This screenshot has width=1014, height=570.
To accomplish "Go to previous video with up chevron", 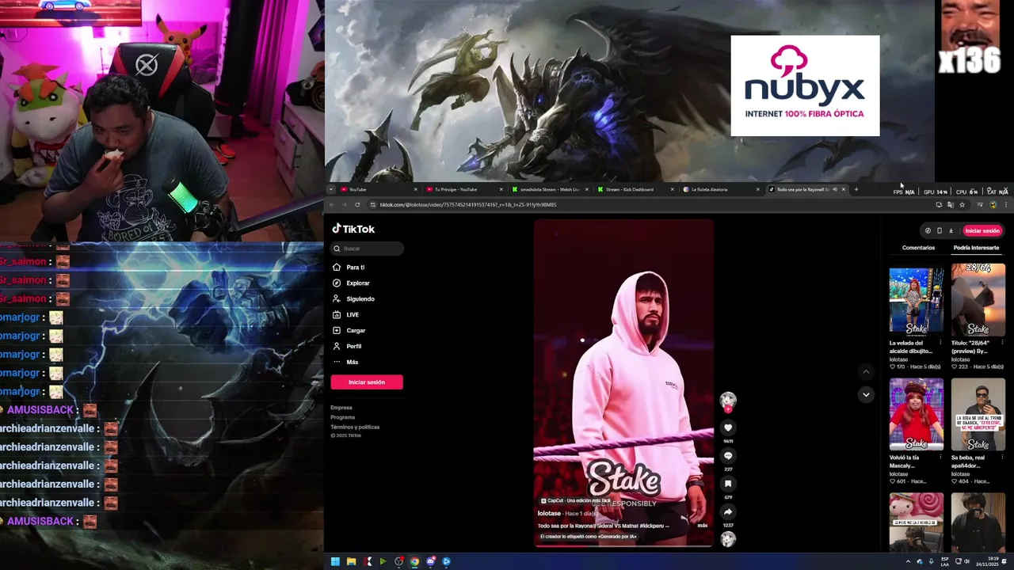I will pyautogui.click(x=866, y=371).
